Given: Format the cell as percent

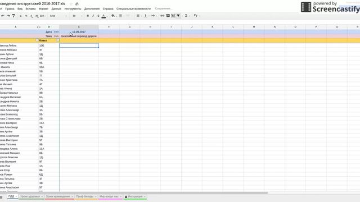Looking at the screenshot, I should point(26,16).
